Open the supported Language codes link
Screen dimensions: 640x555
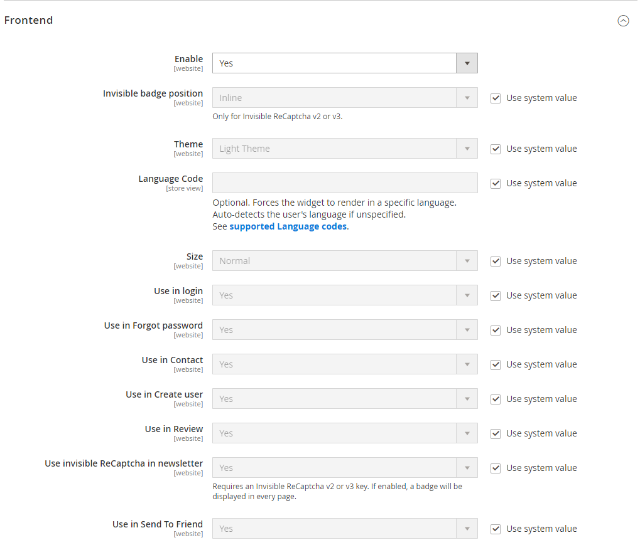288,226
